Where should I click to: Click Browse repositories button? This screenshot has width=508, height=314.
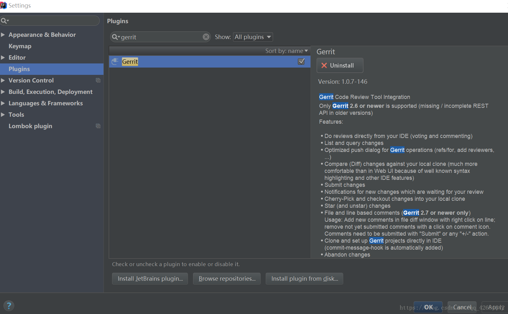pyautogui.click(x=227, y=278)
